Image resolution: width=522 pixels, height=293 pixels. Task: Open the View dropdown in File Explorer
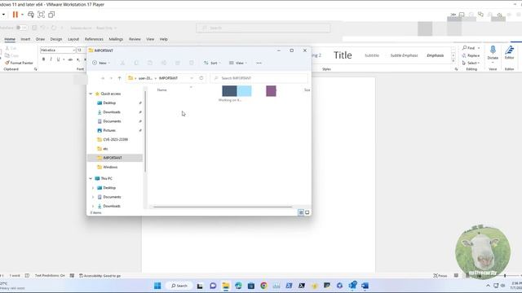coord(238,63)
